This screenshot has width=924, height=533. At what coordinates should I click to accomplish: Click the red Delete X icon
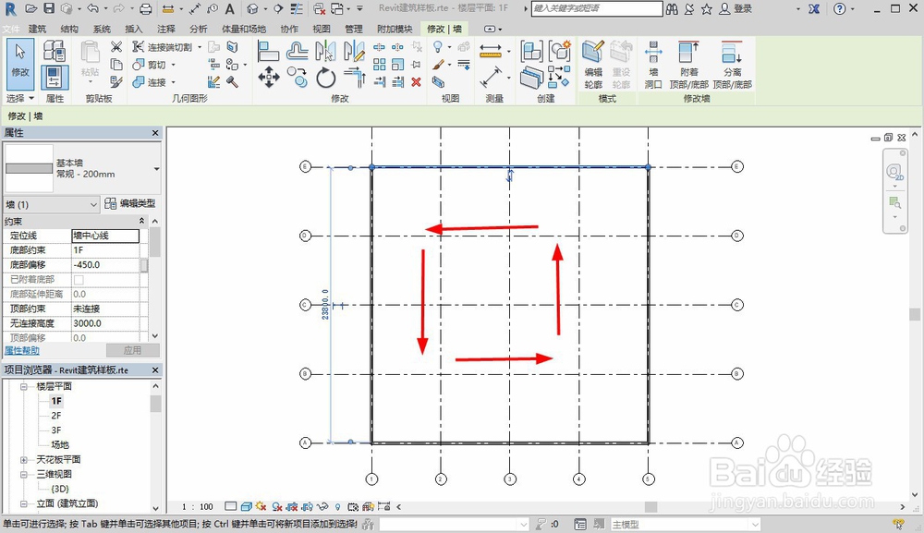point(416,82)
